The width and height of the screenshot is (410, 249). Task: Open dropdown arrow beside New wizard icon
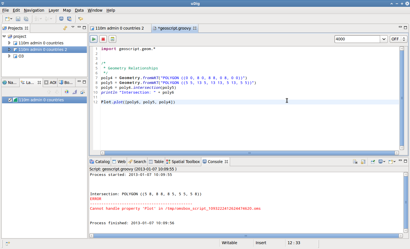pos(11,19)
